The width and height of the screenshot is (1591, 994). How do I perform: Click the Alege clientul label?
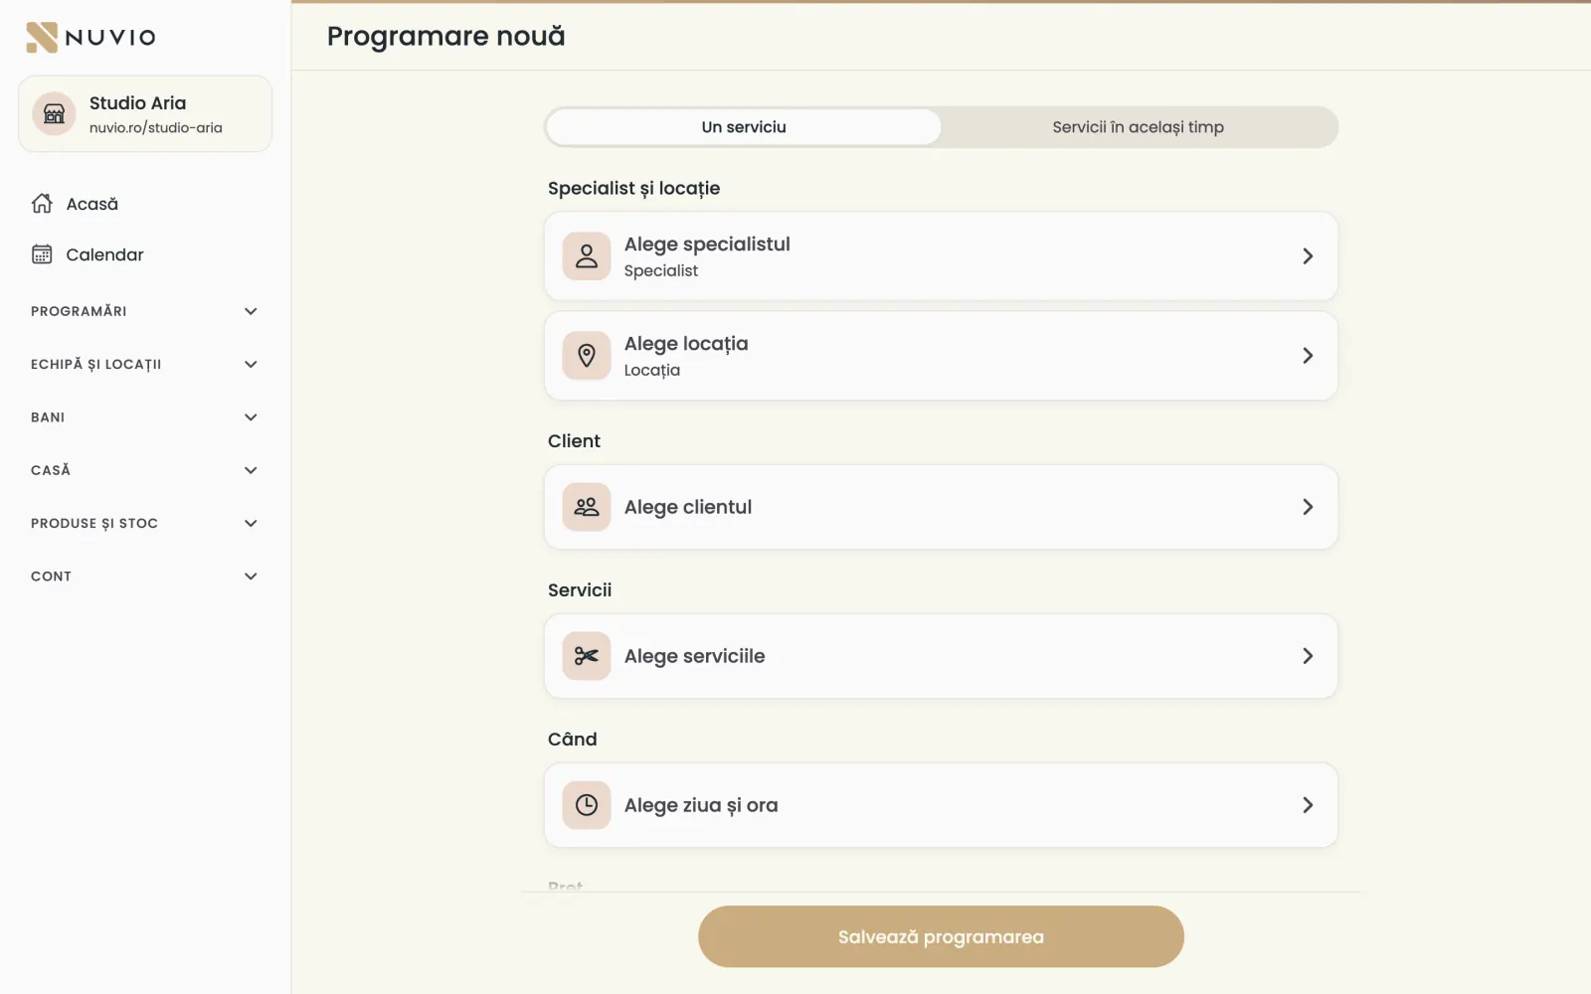[688, 507]
